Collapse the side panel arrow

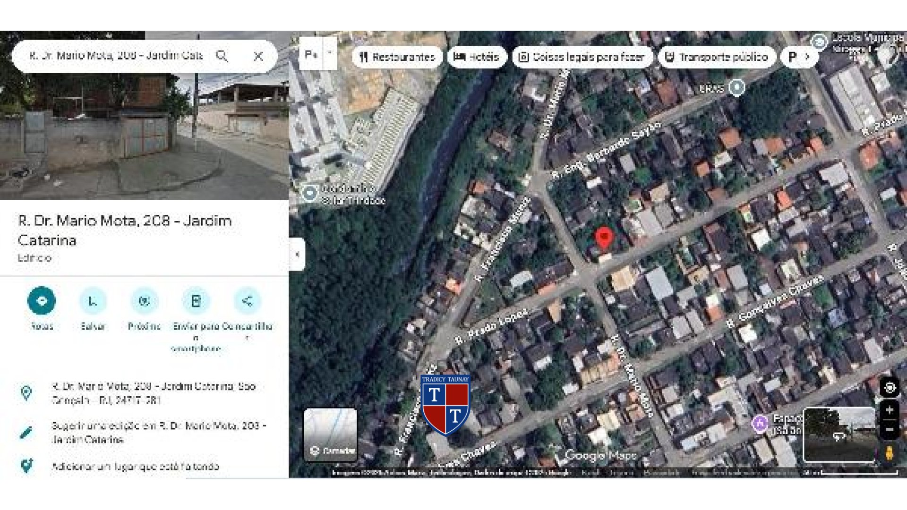(297, 255)
